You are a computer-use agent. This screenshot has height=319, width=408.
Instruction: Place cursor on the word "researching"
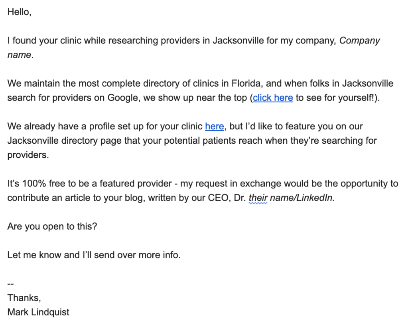(132, 41)
